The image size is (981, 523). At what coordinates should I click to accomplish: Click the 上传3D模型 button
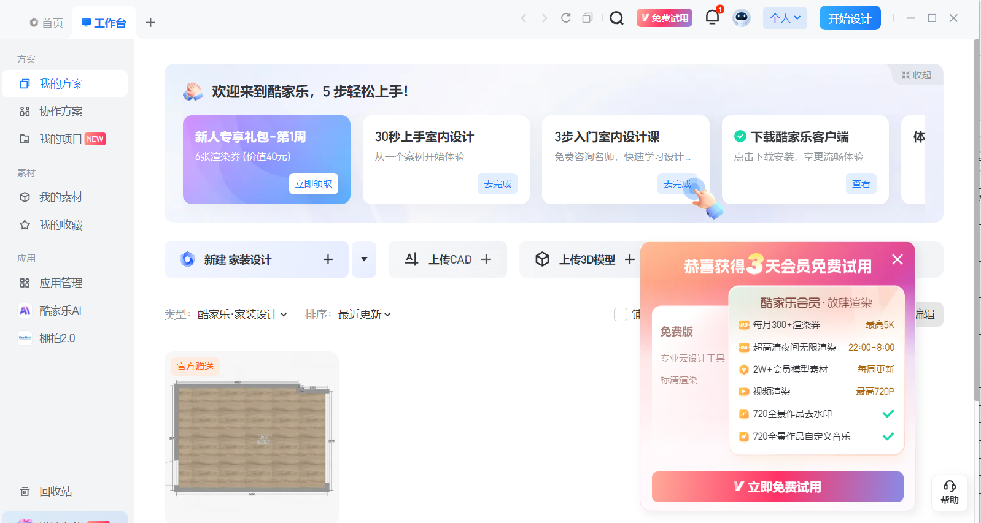[580, 259]
